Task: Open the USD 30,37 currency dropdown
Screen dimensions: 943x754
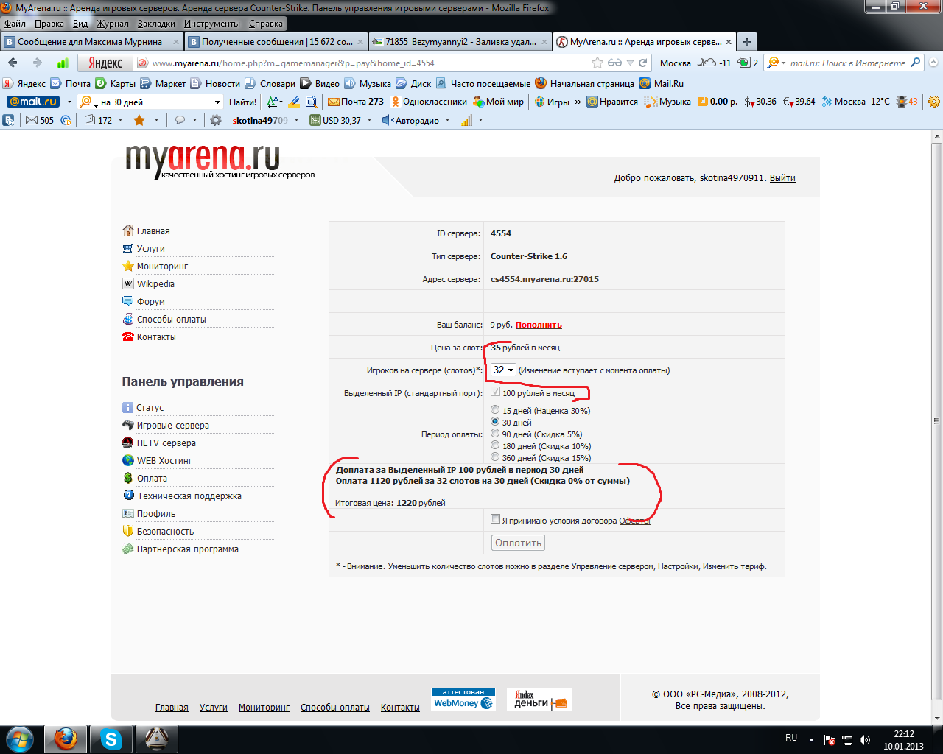Action: (369, 121)
